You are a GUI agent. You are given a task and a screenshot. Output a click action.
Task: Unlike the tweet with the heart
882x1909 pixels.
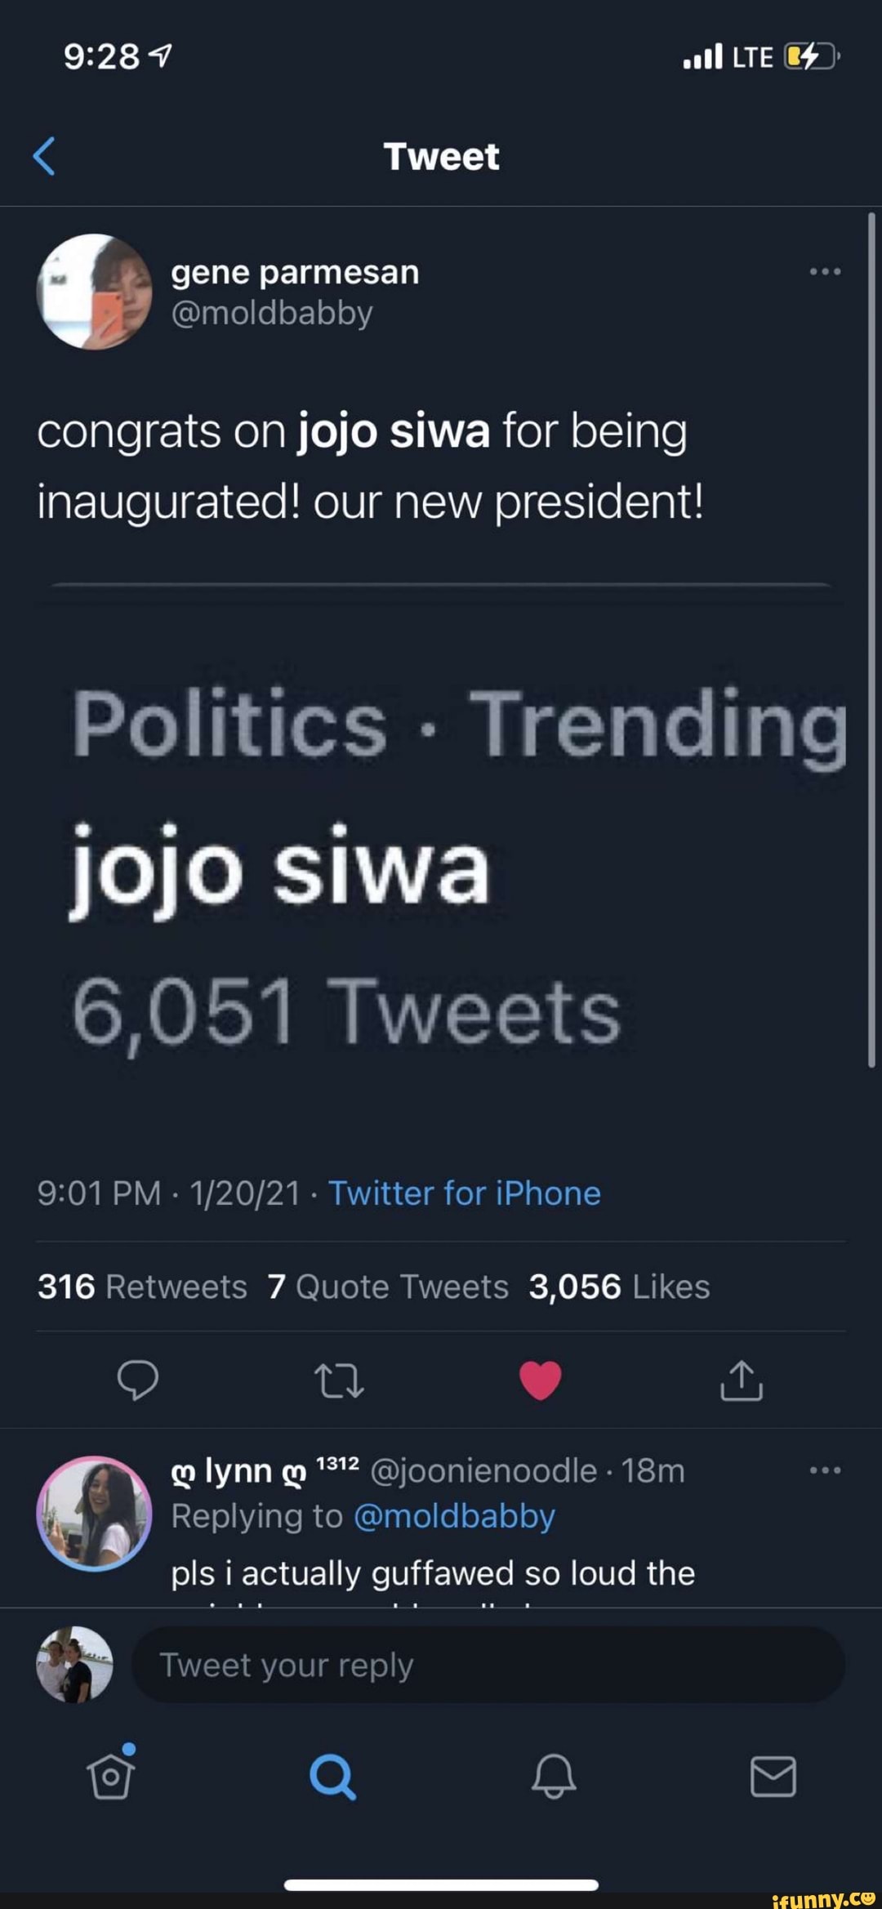[541, 1380]
